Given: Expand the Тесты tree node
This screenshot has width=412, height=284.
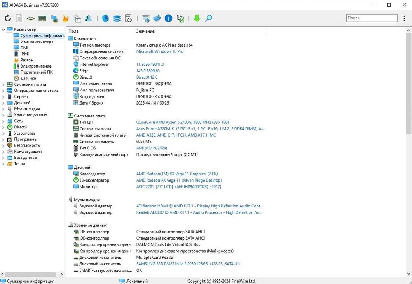Looking at the screenshot, I should (3, 164).
